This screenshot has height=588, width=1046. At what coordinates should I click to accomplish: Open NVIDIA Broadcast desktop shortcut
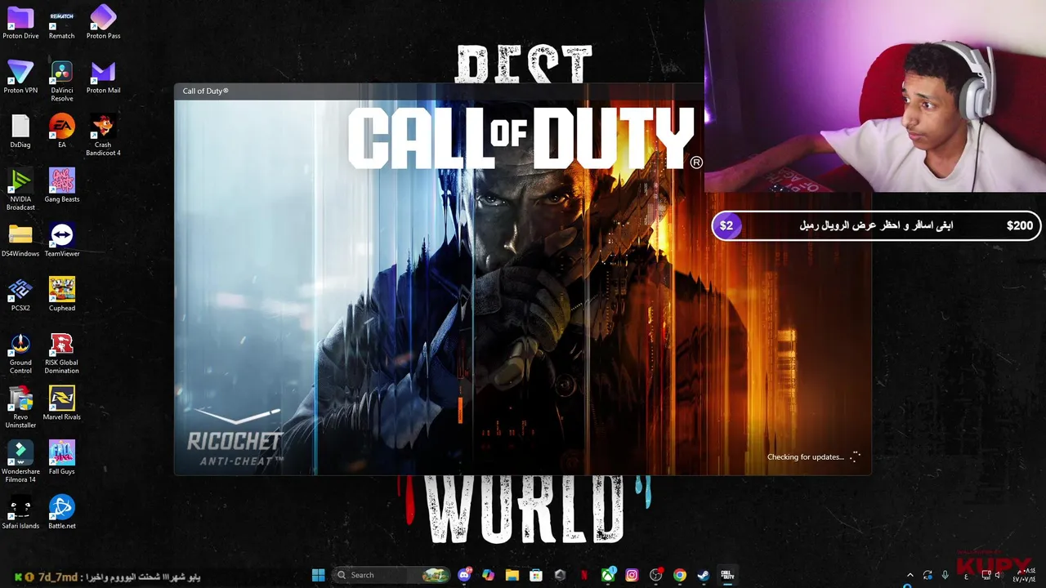tap(20, 189)
